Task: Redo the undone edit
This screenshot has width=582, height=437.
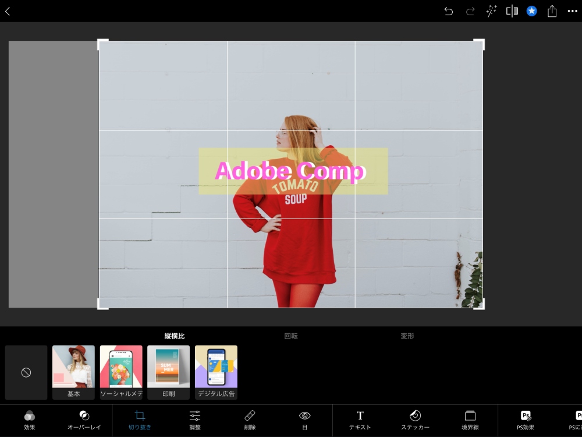Action: tap(470, 11)
